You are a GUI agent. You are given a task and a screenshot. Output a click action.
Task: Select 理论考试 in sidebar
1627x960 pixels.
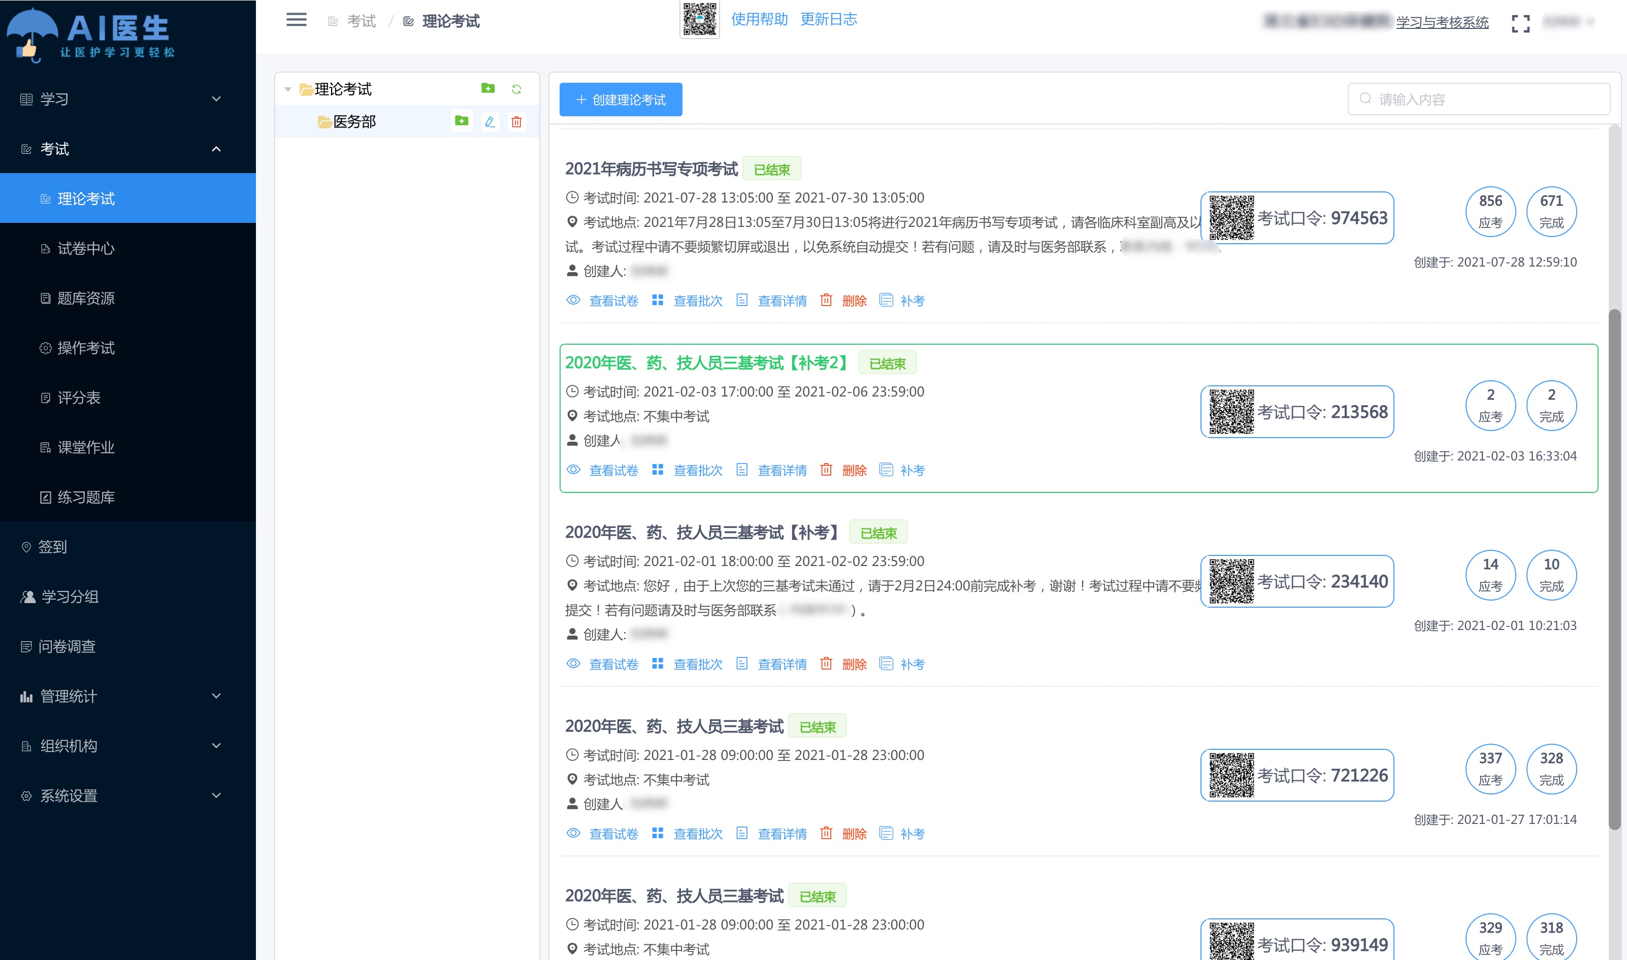point(128,198)
